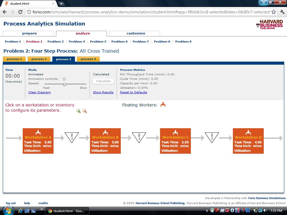
Task: Expand the quick launch chevron
Action: click(x=42, y=209)
